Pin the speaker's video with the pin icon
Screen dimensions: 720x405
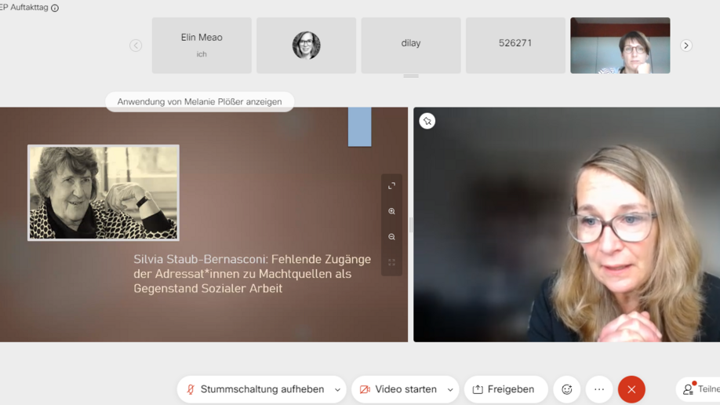pyautogui.click(x=427, y=121)
